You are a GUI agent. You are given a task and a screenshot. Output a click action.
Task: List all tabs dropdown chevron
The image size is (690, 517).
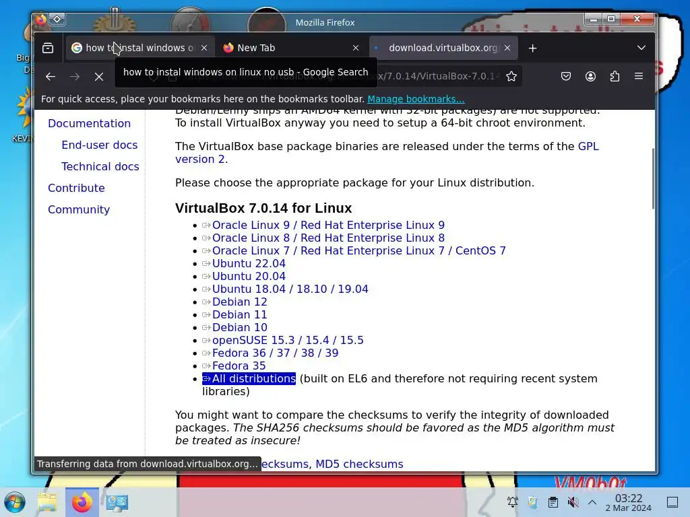pyautogui.click(x=641, y=48)
